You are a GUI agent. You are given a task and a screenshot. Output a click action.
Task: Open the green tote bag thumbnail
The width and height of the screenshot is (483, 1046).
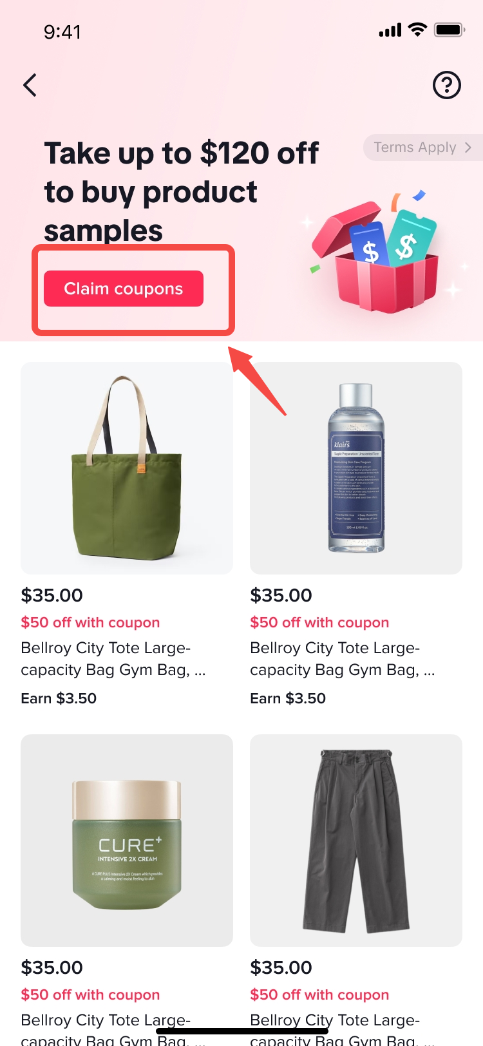click(127, 468)
